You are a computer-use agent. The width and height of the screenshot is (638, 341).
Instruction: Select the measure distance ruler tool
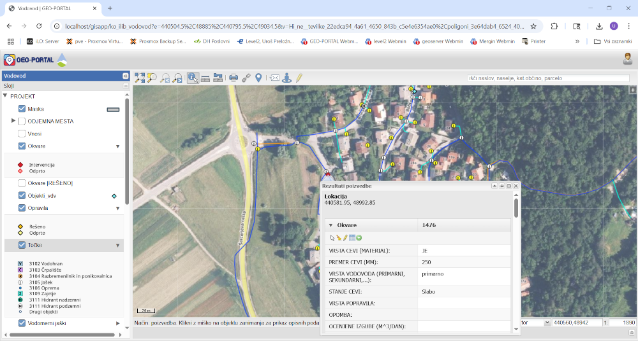click(x=205, y=78)
